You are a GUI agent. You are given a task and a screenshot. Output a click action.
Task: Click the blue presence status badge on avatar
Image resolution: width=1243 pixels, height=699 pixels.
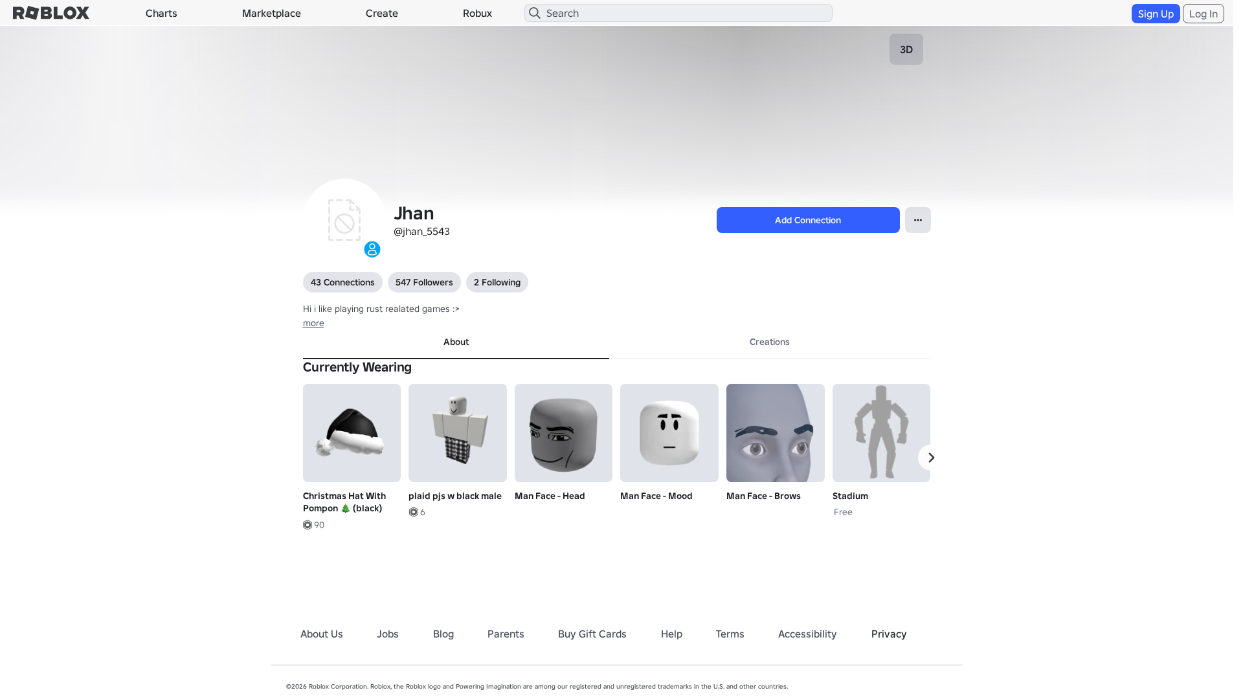372,249
